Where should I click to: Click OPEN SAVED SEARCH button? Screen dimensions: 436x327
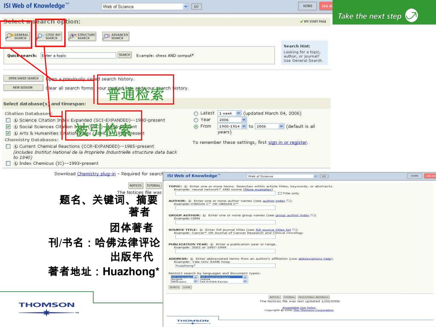point(23,78)
